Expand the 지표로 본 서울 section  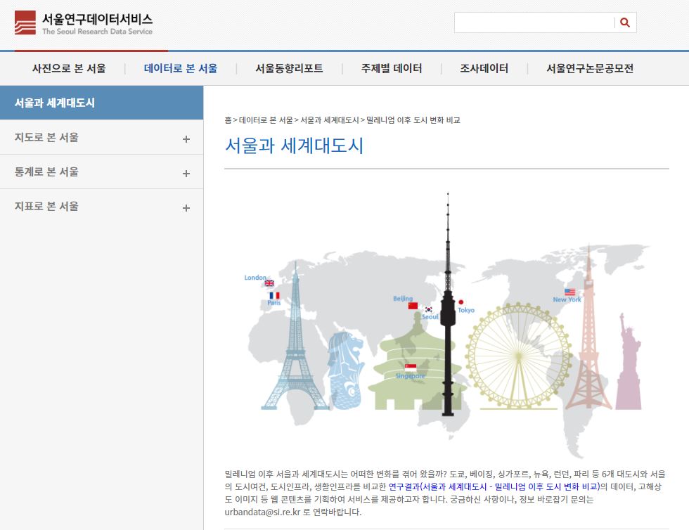[186, 207]
